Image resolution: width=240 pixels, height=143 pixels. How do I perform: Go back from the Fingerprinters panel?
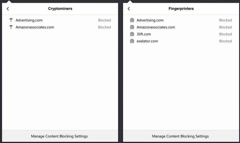[129, 9]
